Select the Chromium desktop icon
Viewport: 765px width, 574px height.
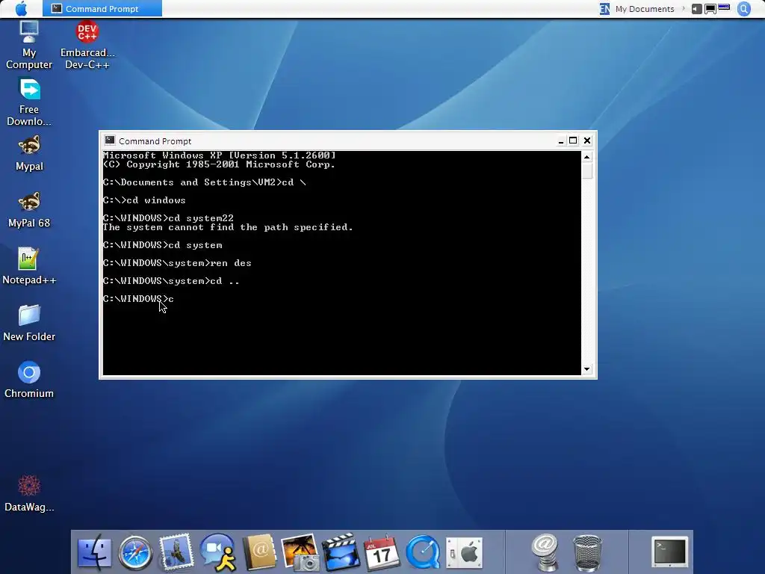[x=29, y=380]
